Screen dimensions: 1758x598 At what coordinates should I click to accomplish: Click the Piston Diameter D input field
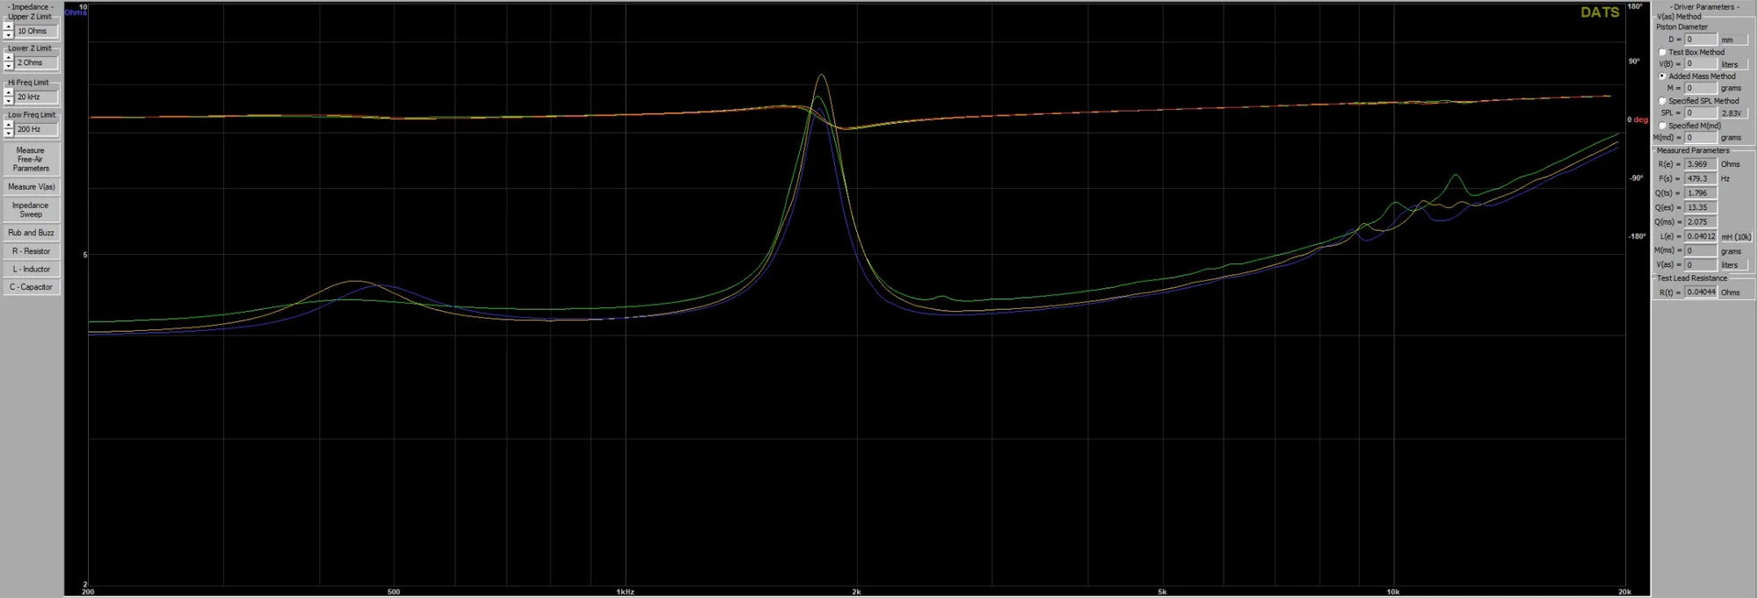coord(1700,40)
